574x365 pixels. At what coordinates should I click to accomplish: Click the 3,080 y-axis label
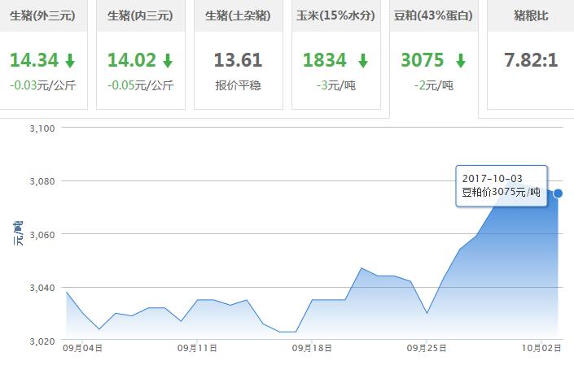[x=42, y=181]
